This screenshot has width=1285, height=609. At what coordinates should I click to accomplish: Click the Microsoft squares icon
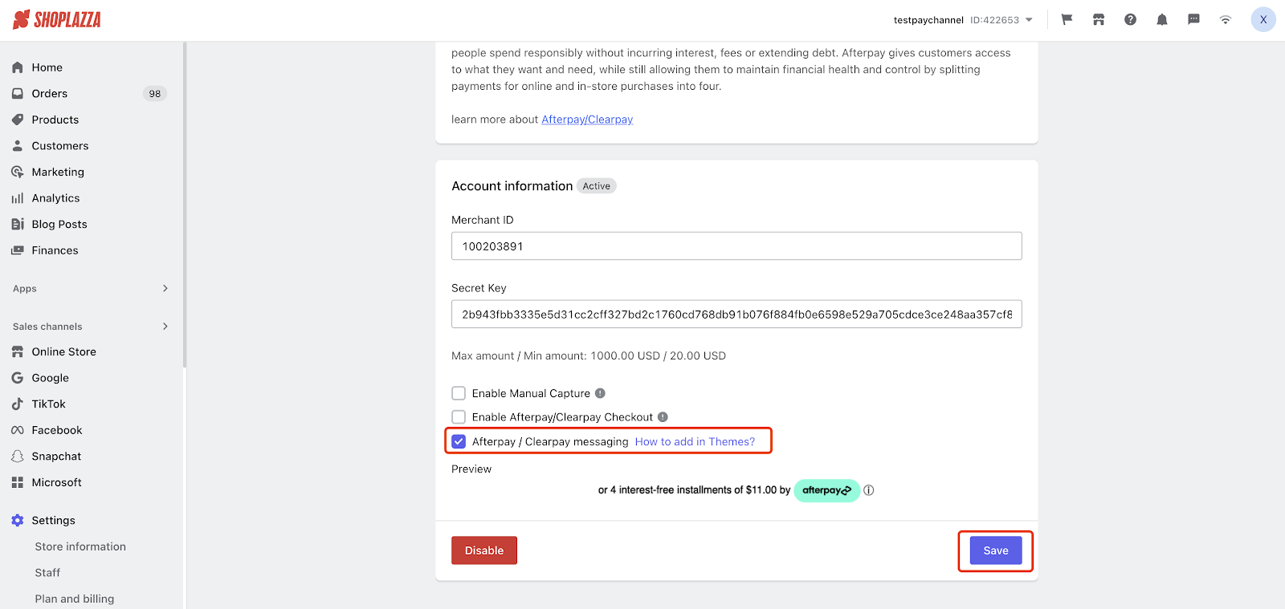[18, 482]
